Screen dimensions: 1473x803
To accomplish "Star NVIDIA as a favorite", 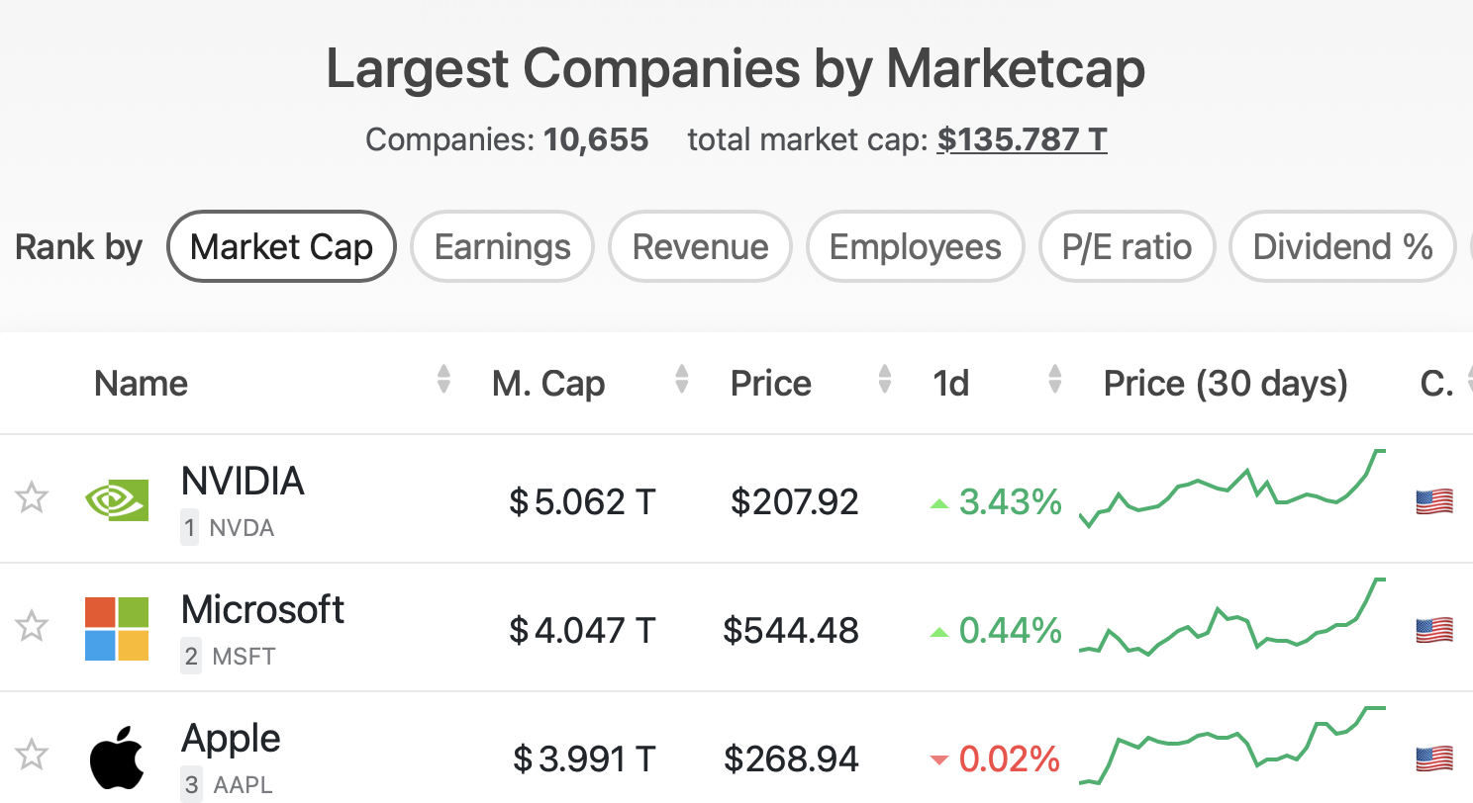I will coord(32,497).
